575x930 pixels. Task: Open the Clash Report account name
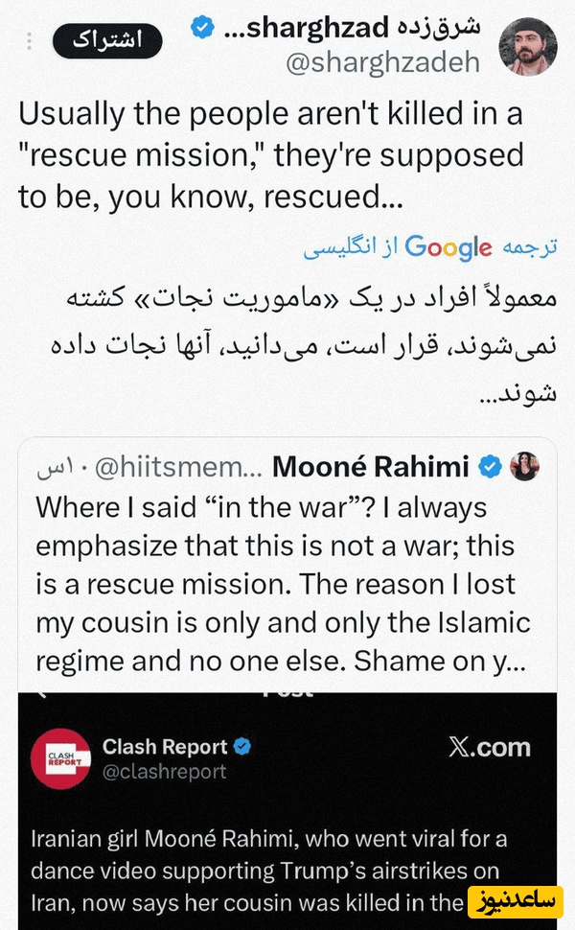pyautogui.click(x=165, y=747)
